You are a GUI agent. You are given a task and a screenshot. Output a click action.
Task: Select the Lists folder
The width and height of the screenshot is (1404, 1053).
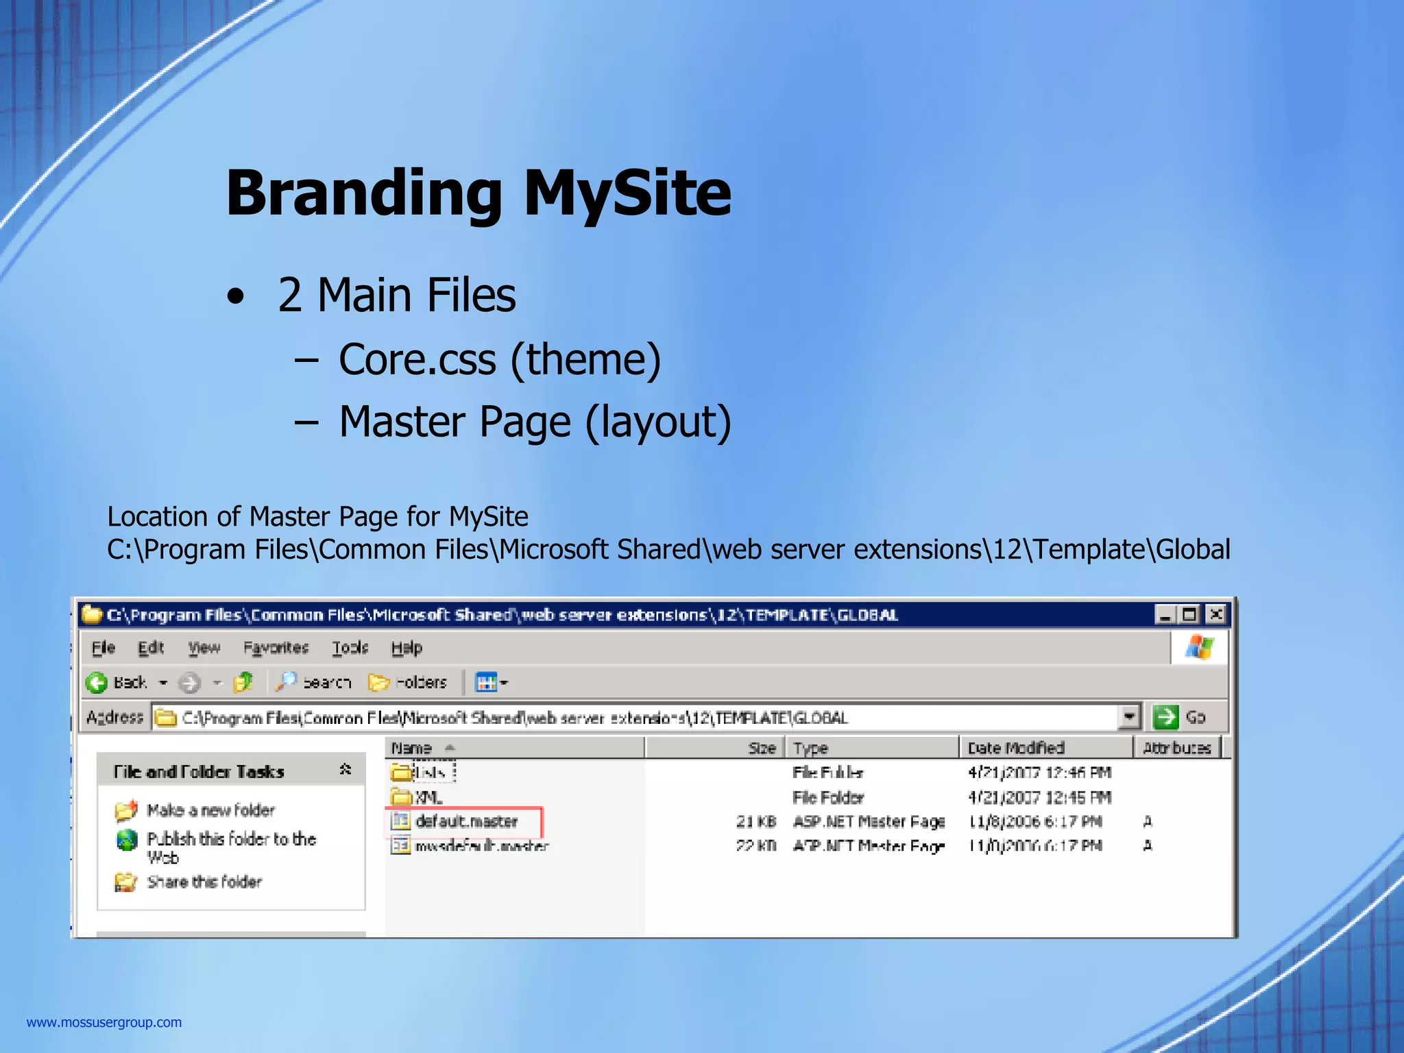pyautogui.click(x=423, y=773)
